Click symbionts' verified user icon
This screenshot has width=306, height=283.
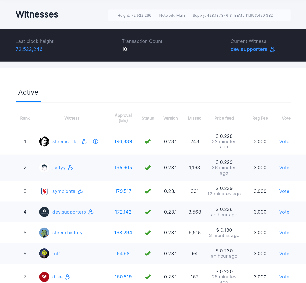80,191
